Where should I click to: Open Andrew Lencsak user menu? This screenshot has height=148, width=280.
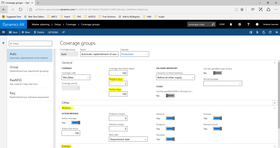click(271, 24)
